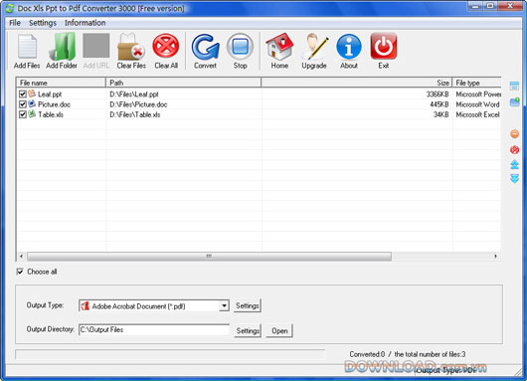Click the red Exit power icon
The height and width of the screenshot is (381, 527).
click(x=384, y=46)
